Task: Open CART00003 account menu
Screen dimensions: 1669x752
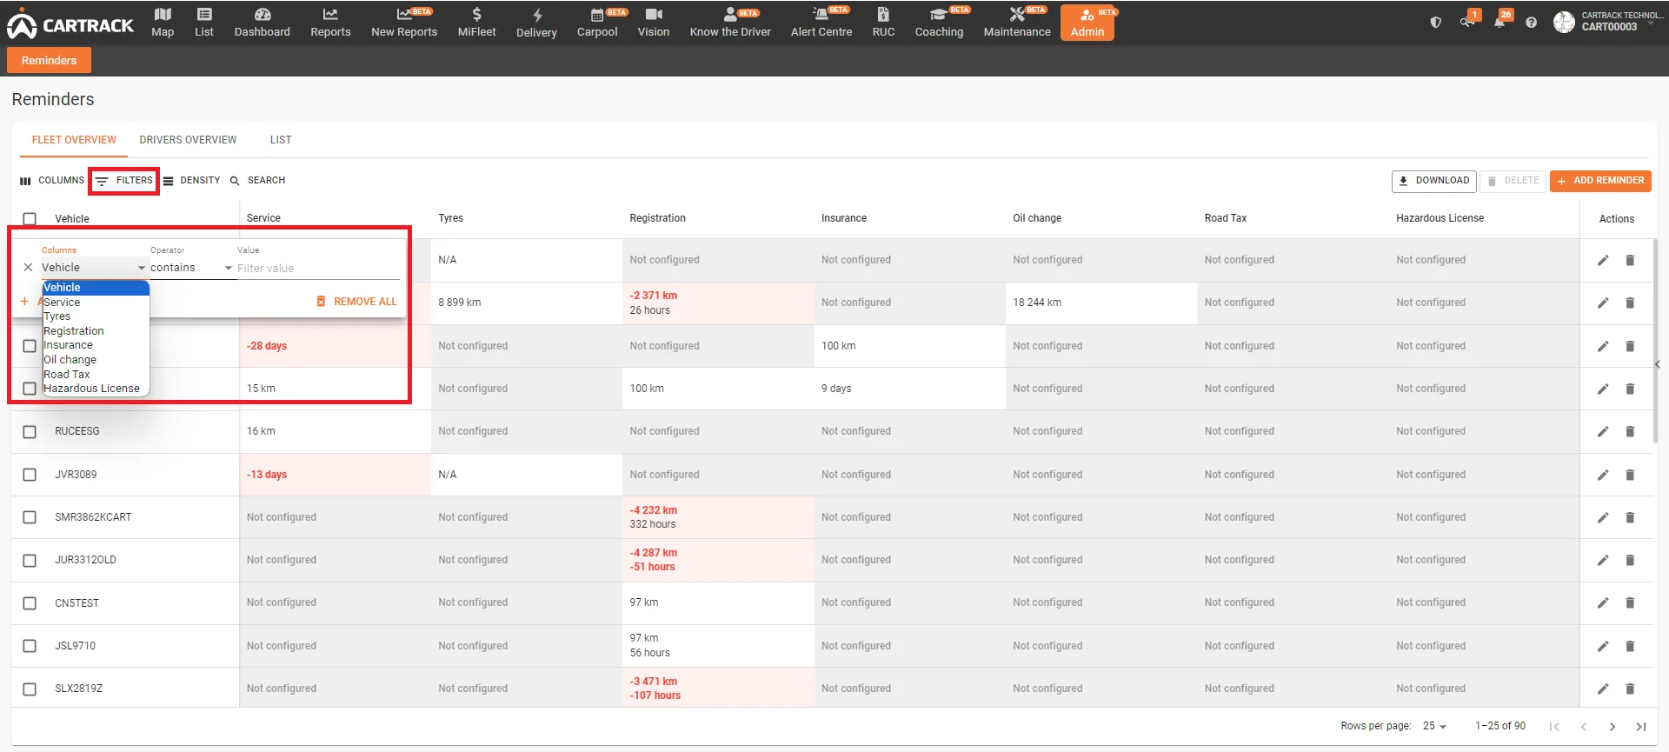Action: click(1610, 22)
